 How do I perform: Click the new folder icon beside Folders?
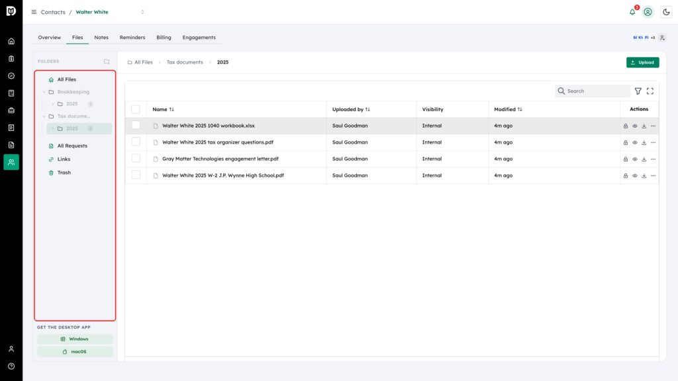(x=107, y=62)
